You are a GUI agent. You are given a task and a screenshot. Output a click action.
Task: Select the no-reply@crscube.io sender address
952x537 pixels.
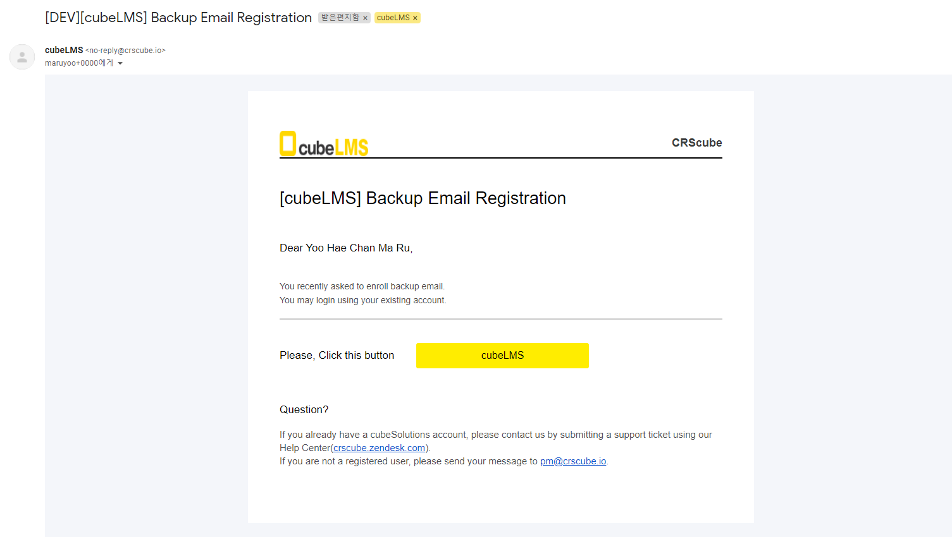click(125, 51)
